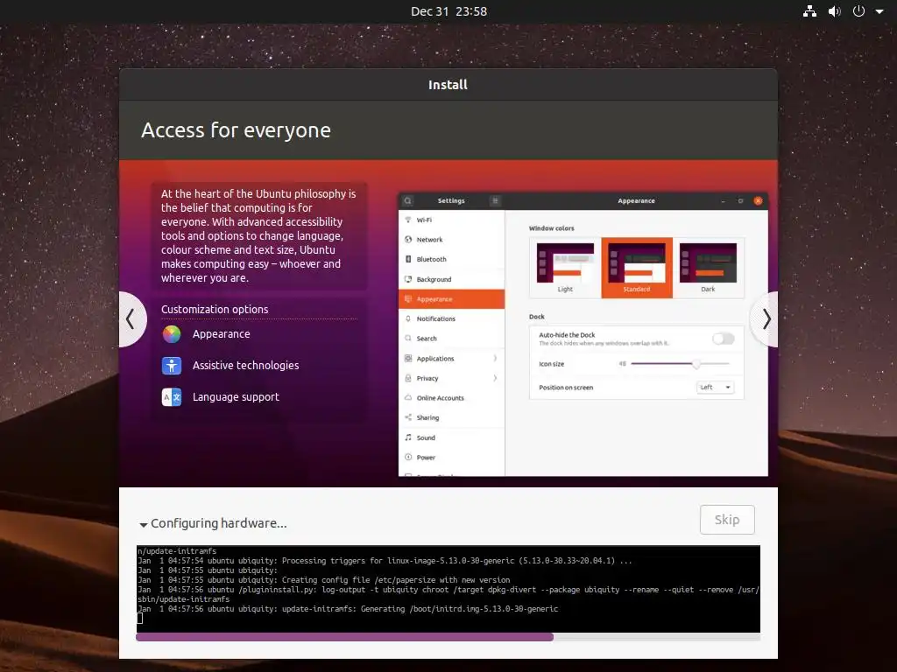Viewport: 897px width, 672px height.
Task: Expand the Applications row chevron
Action: click(x=495, y=358)
